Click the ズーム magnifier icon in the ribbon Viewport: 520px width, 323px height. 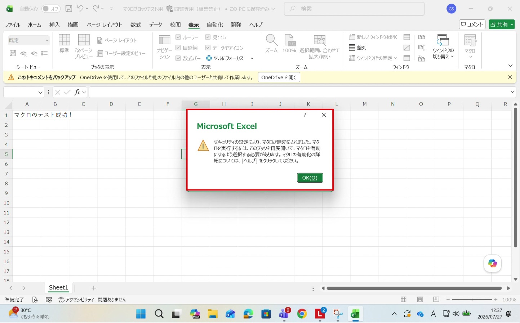[x=271, y=44]
